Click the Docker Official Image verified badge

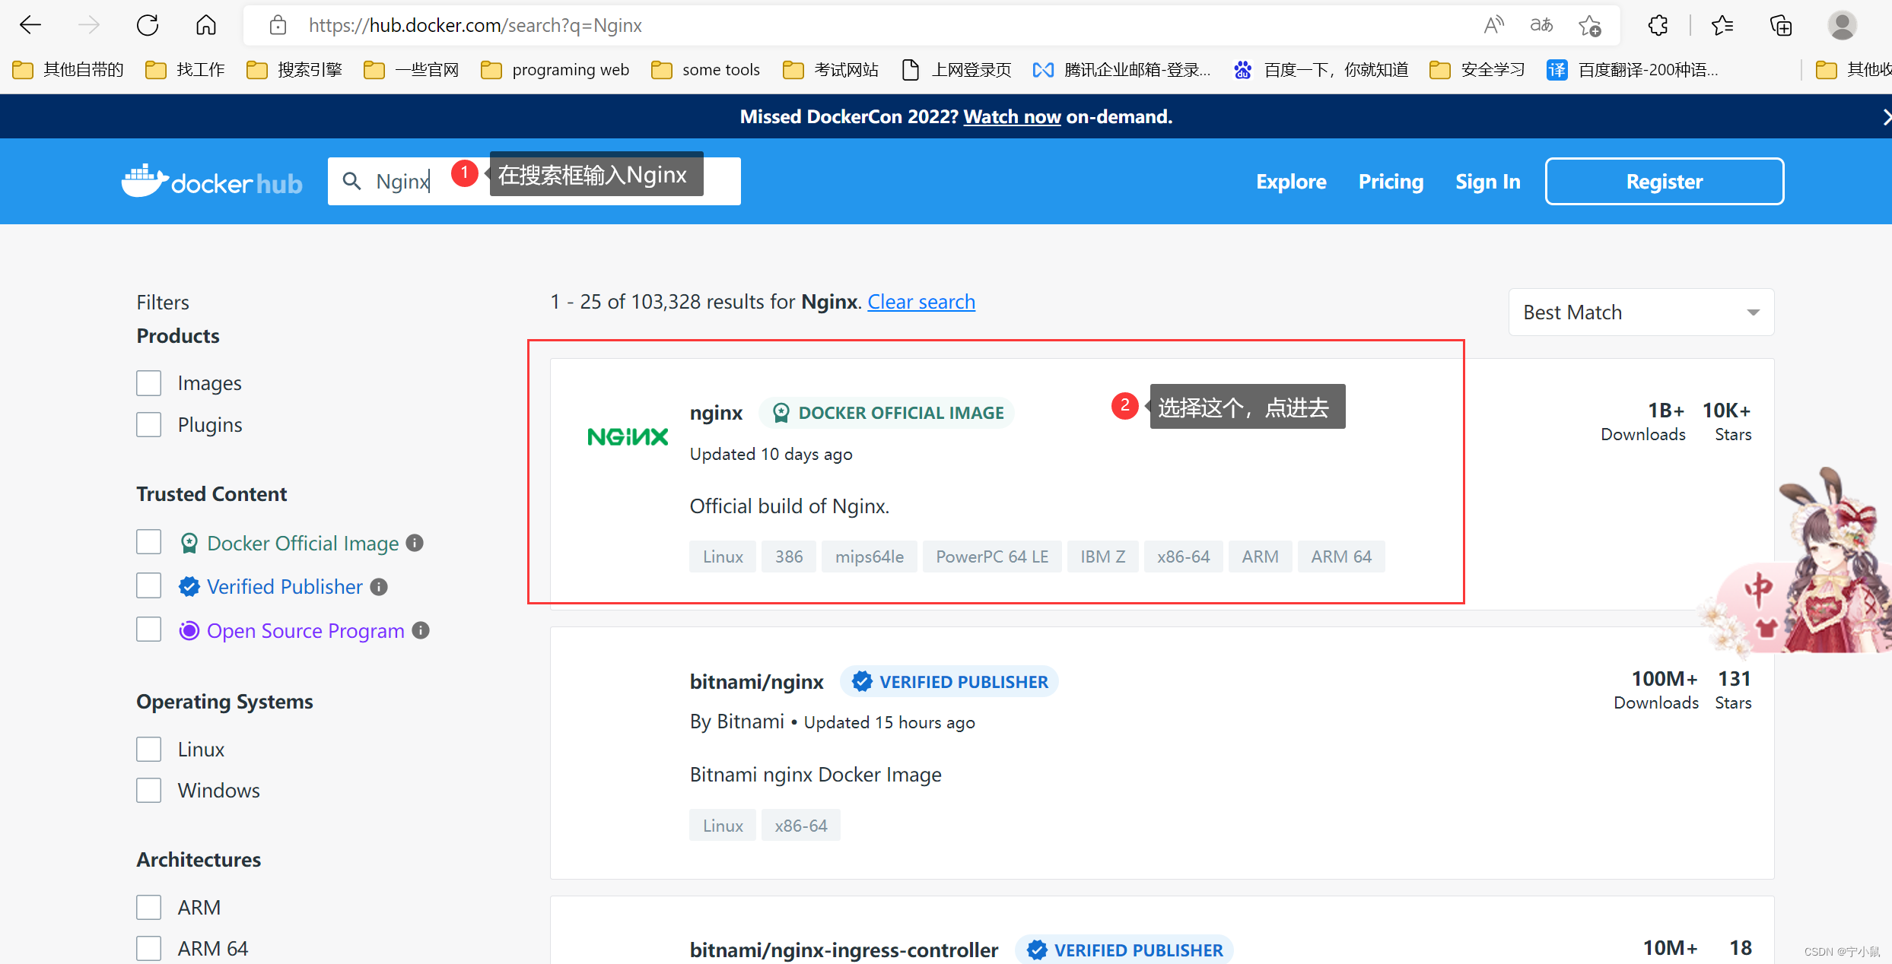(780, 411)
